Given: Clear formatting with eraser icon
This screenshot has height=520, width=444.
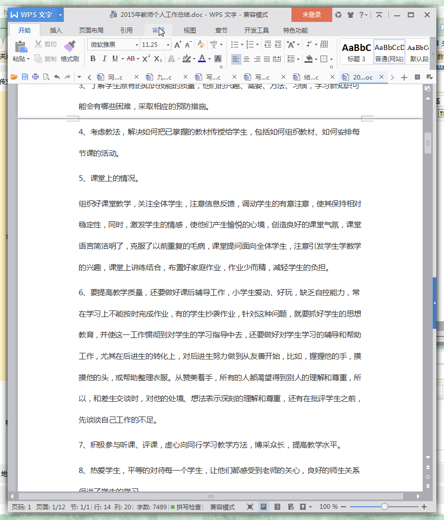Looking at the screenshot, I should click(201, 44).
